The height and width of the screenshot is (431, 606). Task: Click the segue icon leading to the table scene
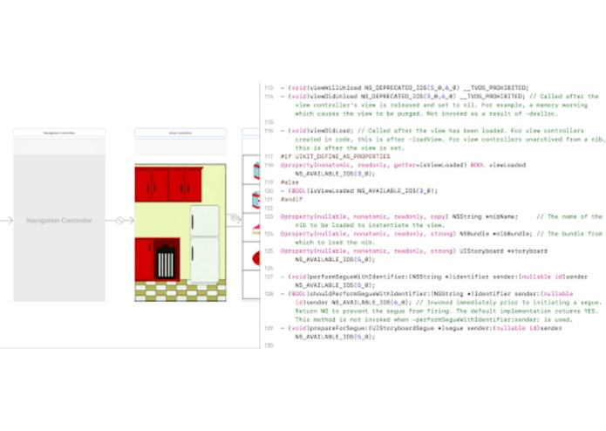click(x=235, y=218)
